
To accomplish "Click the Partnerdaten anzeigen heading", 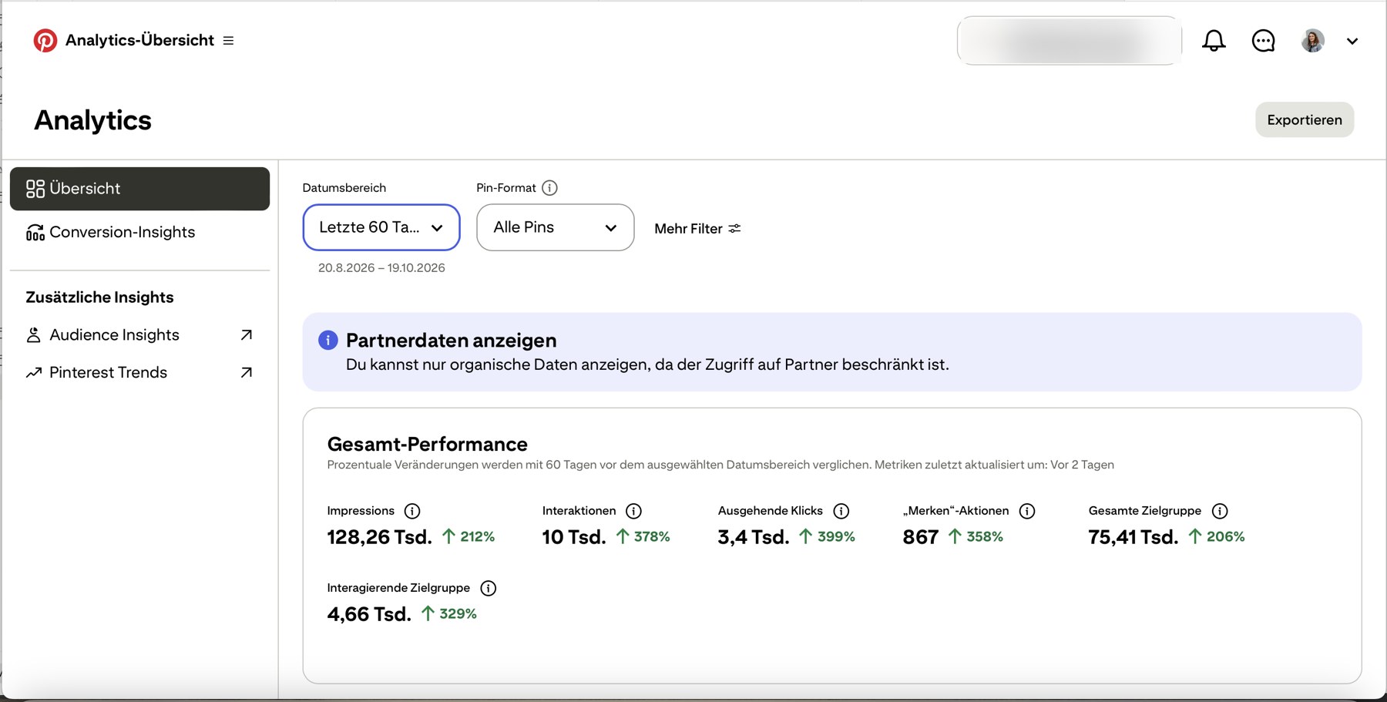I will tap(452, 341).
